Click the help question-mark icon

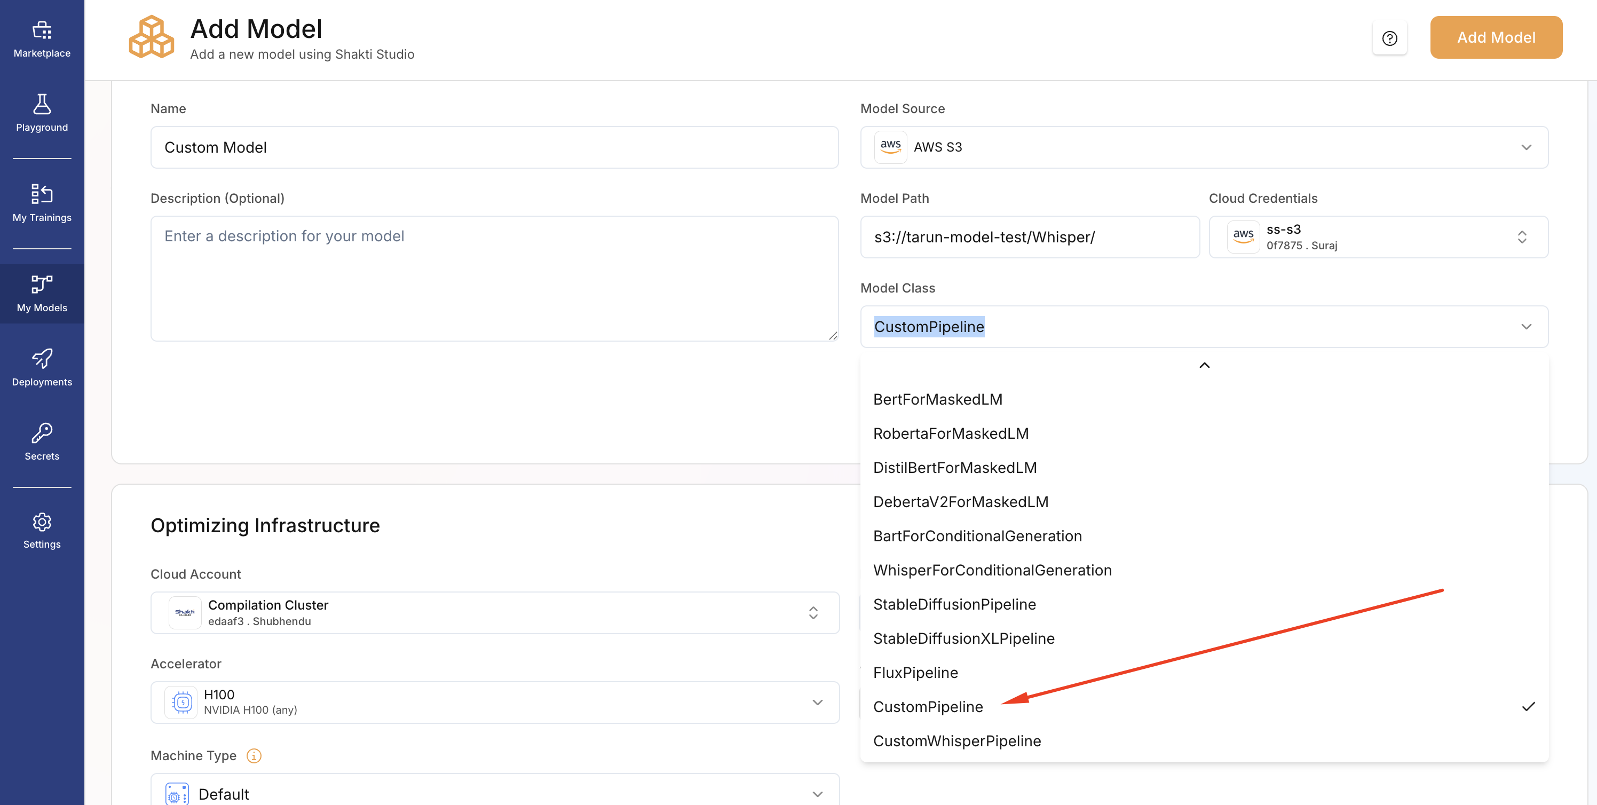[1389, 38]
